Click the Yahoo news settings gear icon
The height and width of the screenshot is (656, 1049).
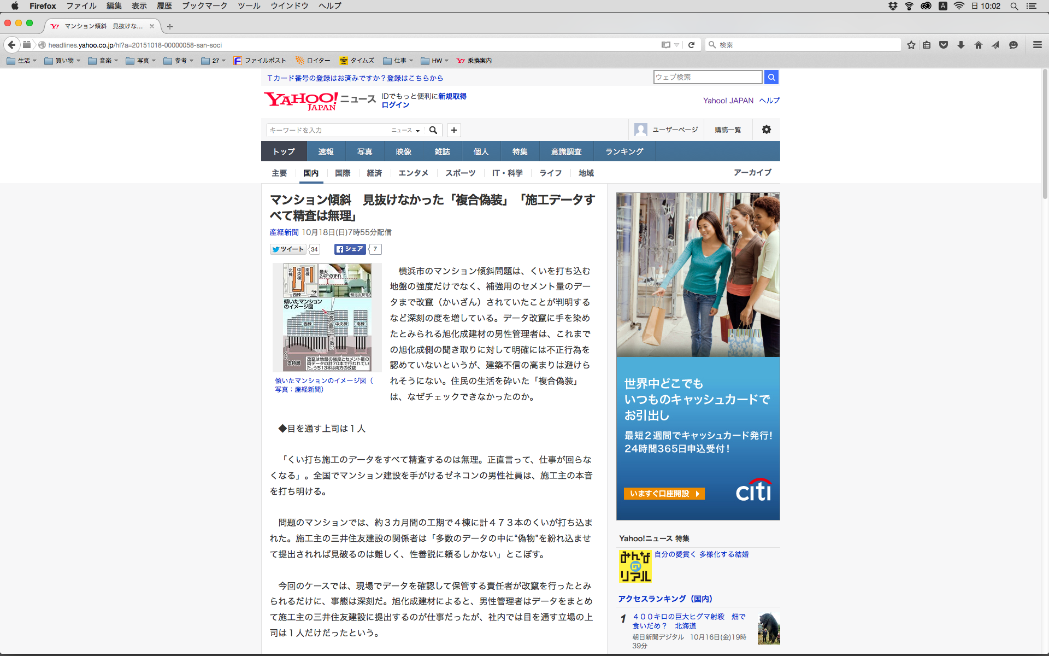coord(767,130)
